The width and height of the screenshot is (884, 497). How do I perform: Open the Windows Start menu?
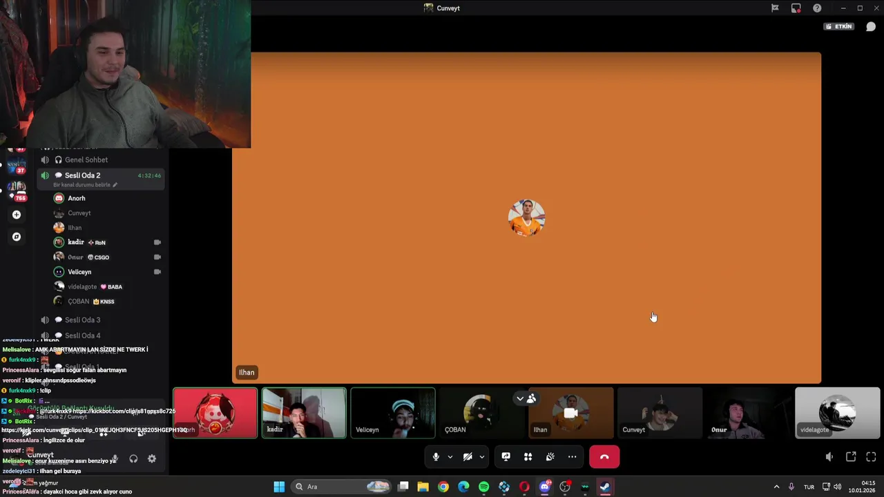(279, 487)
